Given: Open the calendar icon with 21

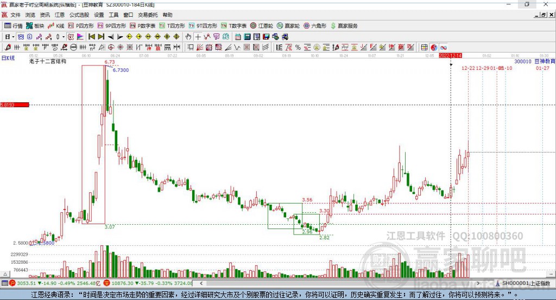Looking at the screenshot, I should 238,37.
